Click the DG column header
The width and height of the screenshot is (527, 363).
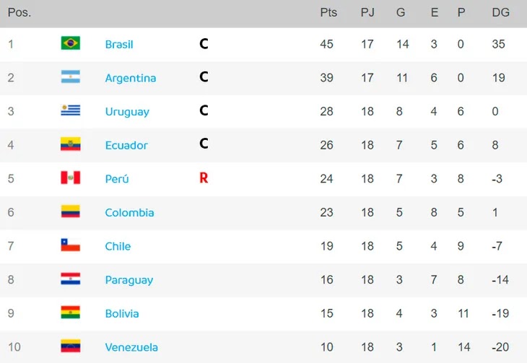(500, 13)
